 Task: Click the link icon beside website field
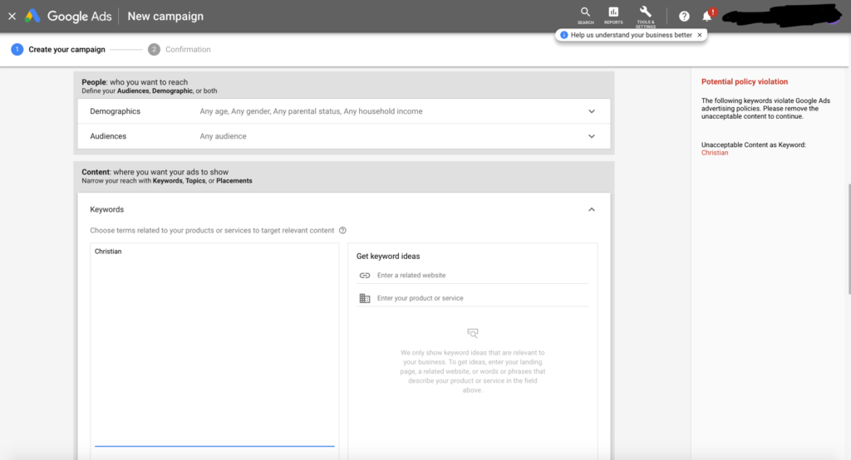point(365,276)
